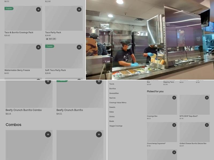Image resolution: width=214 pixels, height=160 pixels.
Task: Add Watermelon Berry Freeze via plus icon
Action: click(x=38, y=47)
